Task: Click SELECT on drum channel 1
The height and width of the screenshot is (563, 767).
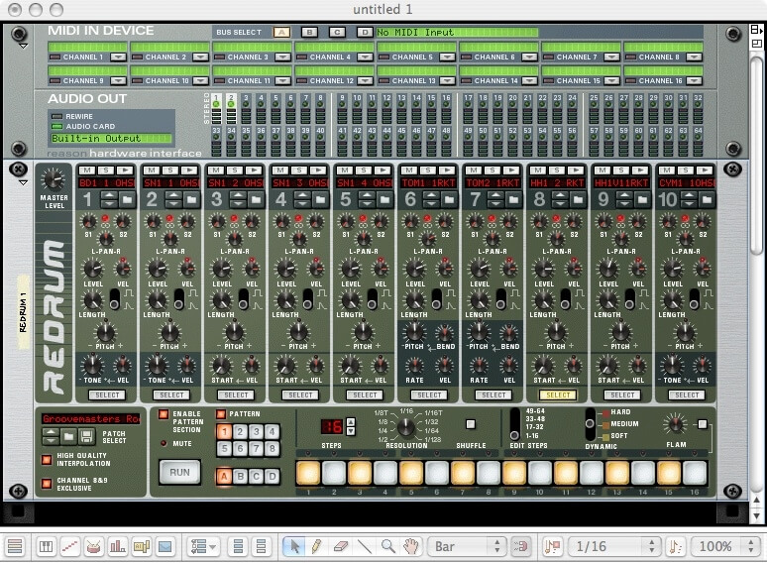Action: click(x=107, y=394)
